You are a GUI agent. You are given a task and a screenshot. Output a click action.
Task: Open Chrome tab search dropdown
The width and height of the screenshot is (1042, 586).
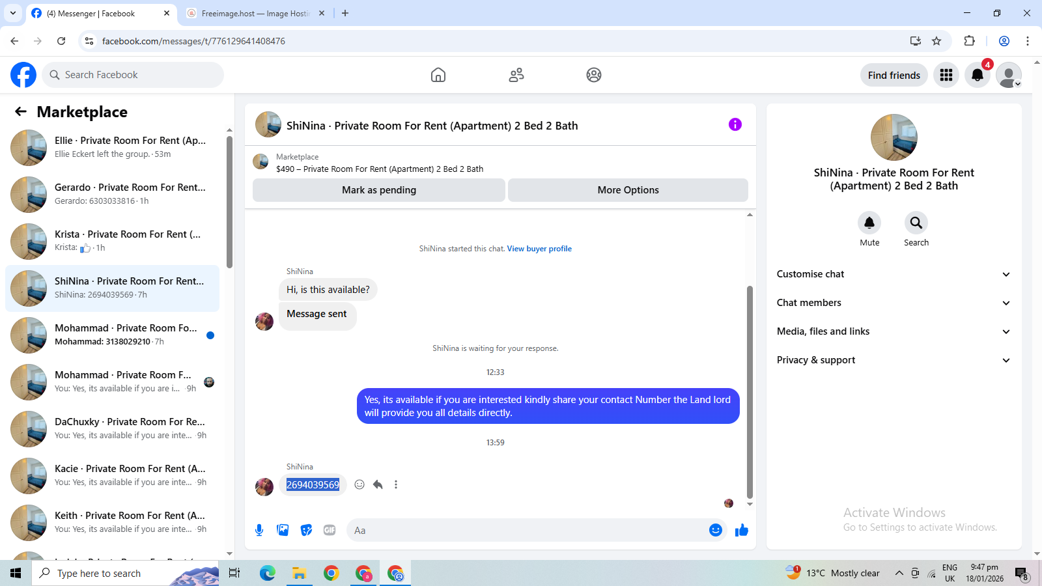(x=13, y=13)
